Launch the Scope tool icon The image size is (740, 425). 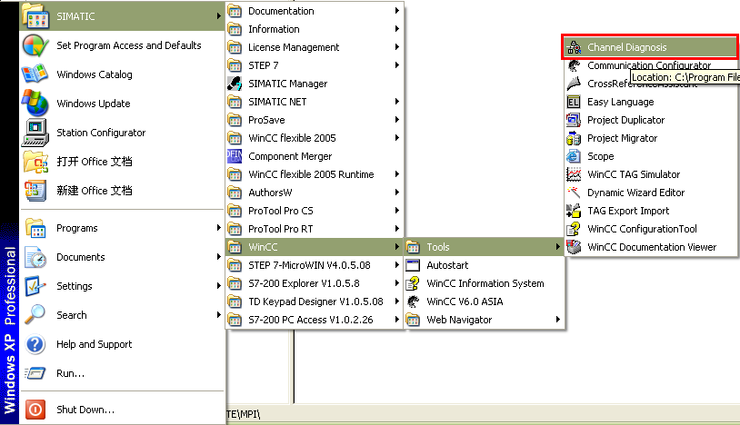point(574,156)
